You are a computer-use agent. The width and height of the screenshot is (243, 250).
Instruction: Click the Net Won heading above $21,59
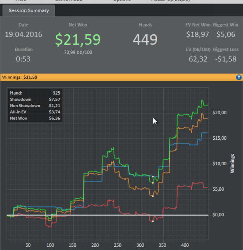point(78,25)
